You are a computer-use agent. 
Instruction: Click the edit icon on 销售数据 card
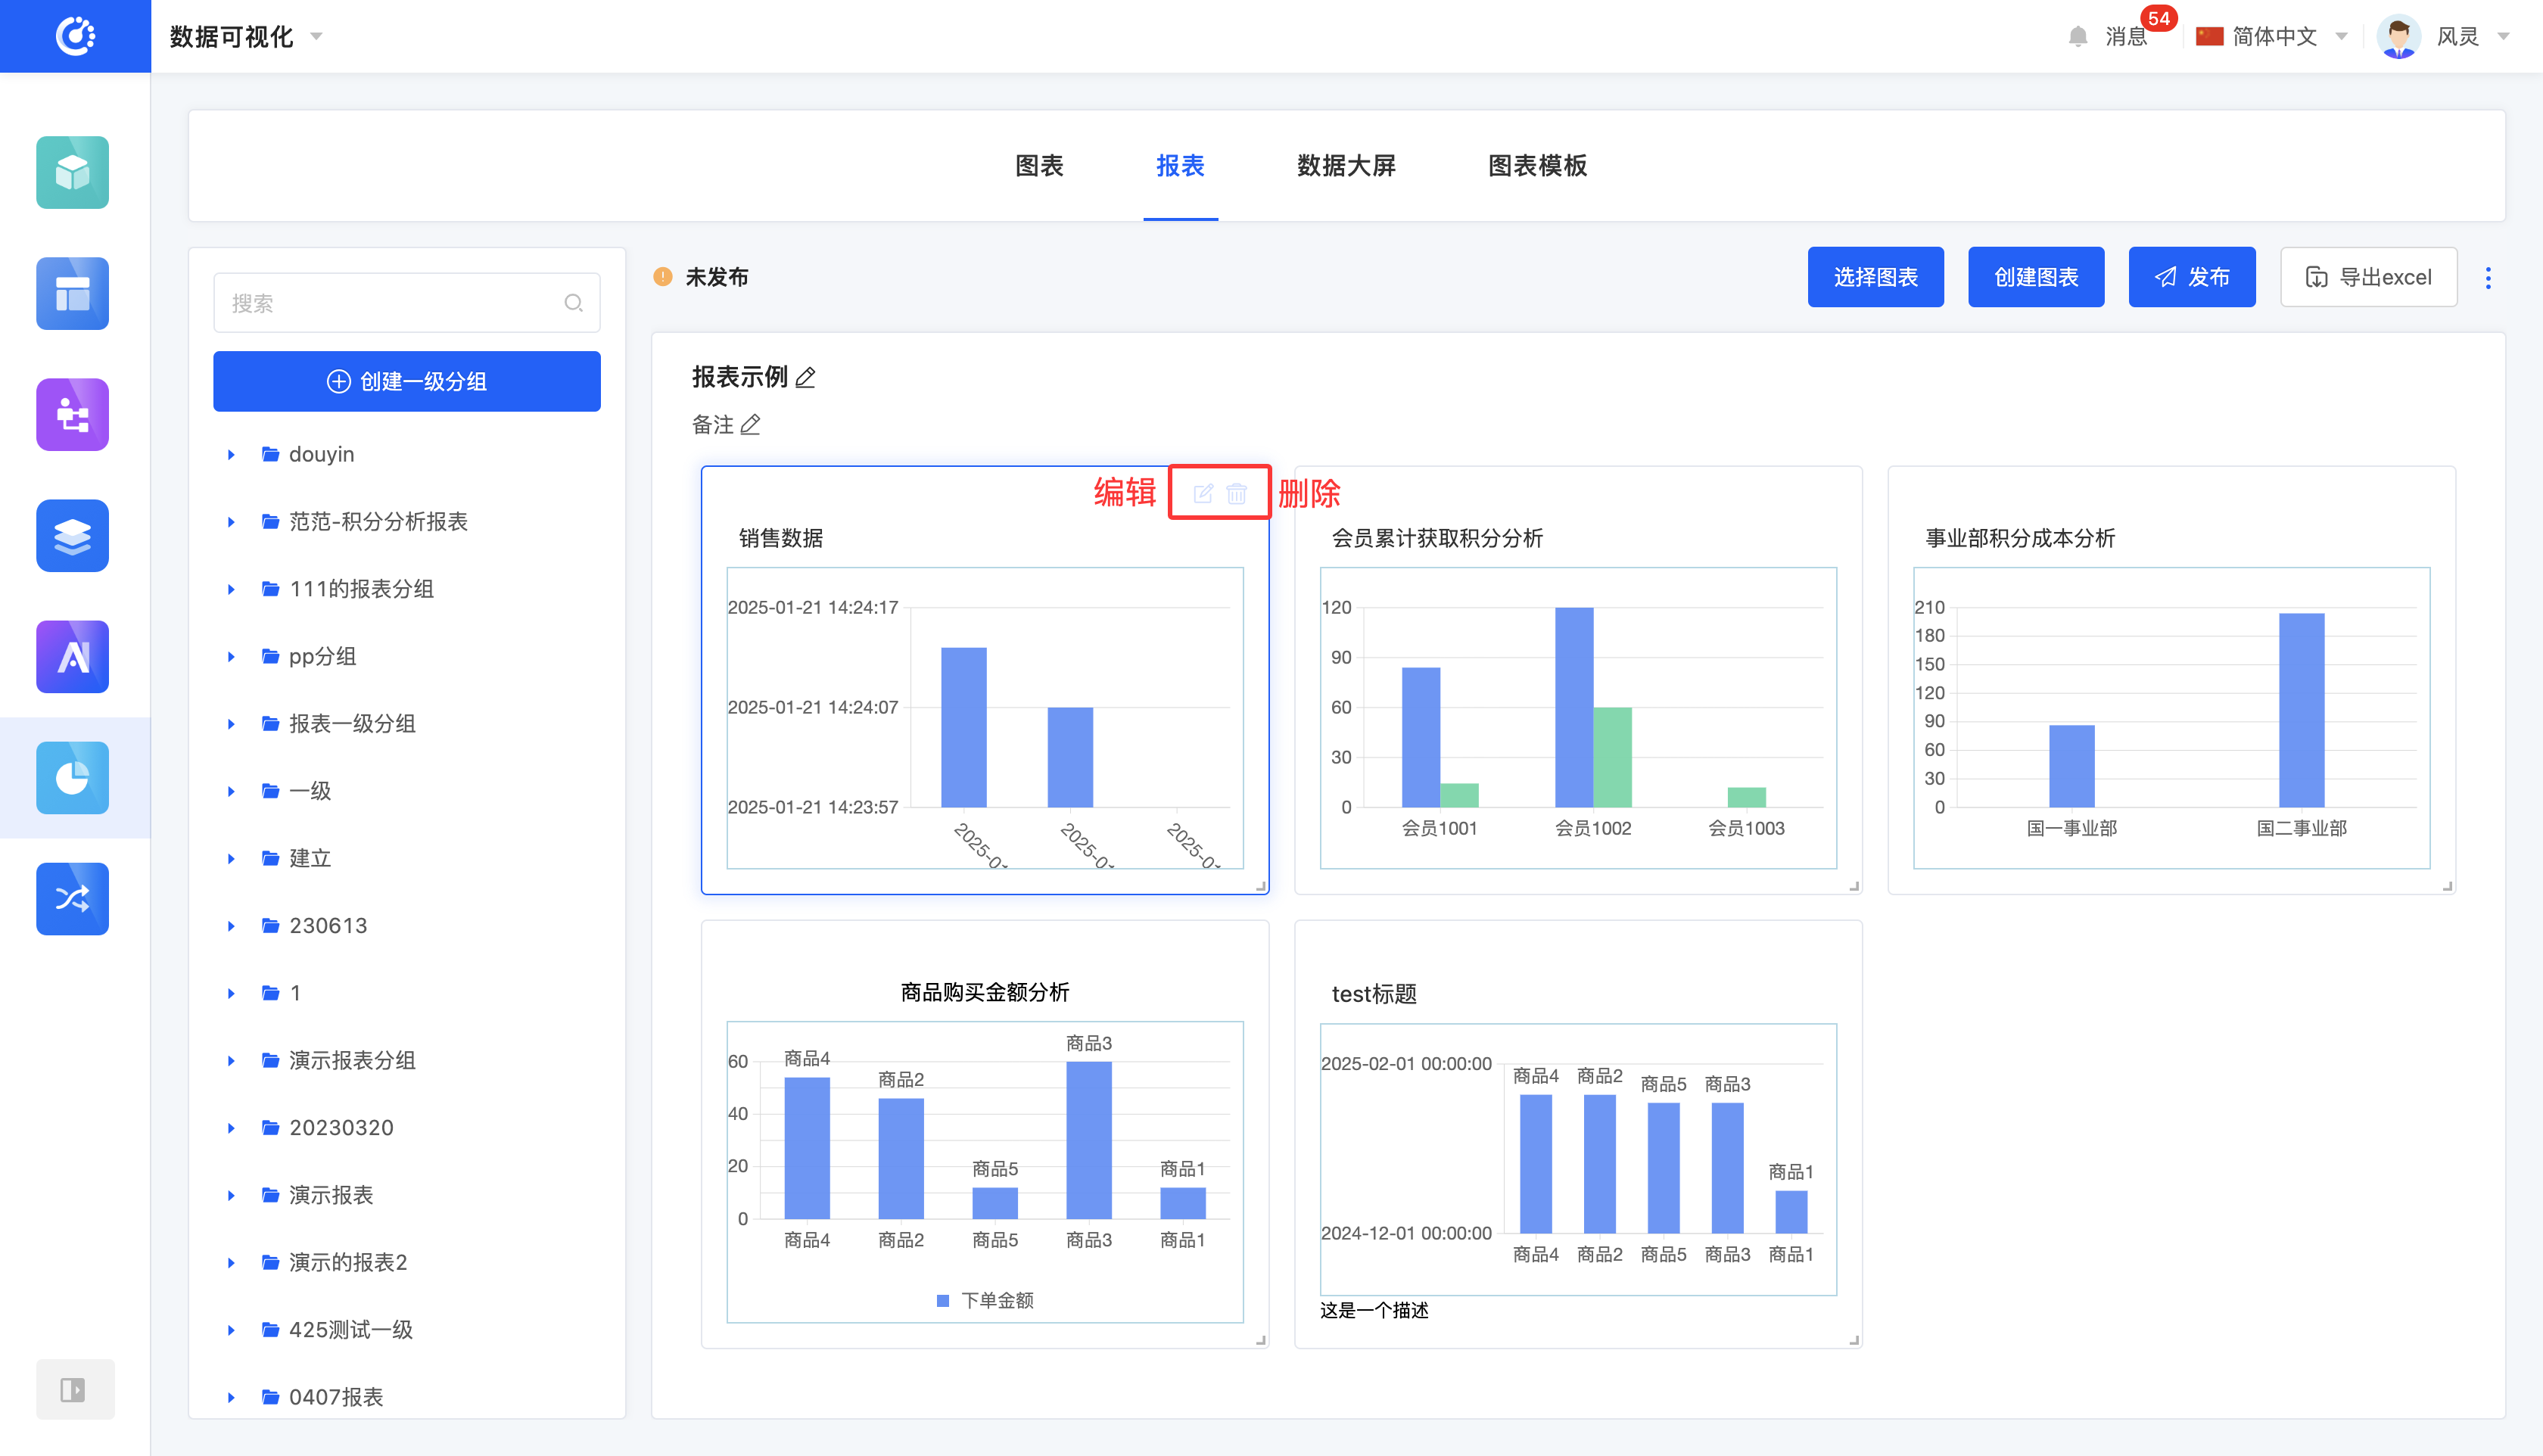[1203, 493]
